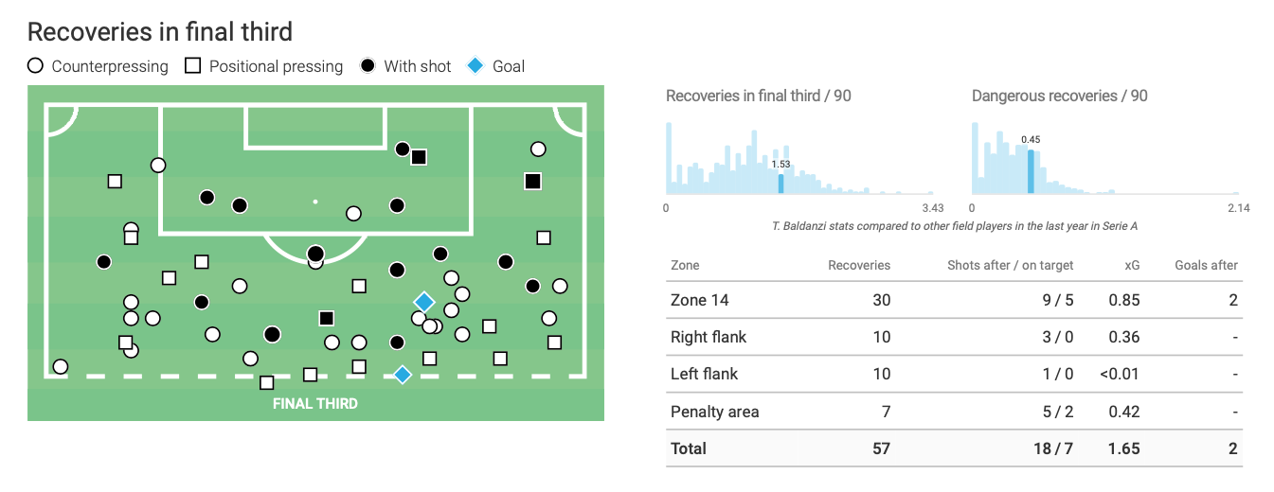Select the Right flank row label

click(709, 337)
